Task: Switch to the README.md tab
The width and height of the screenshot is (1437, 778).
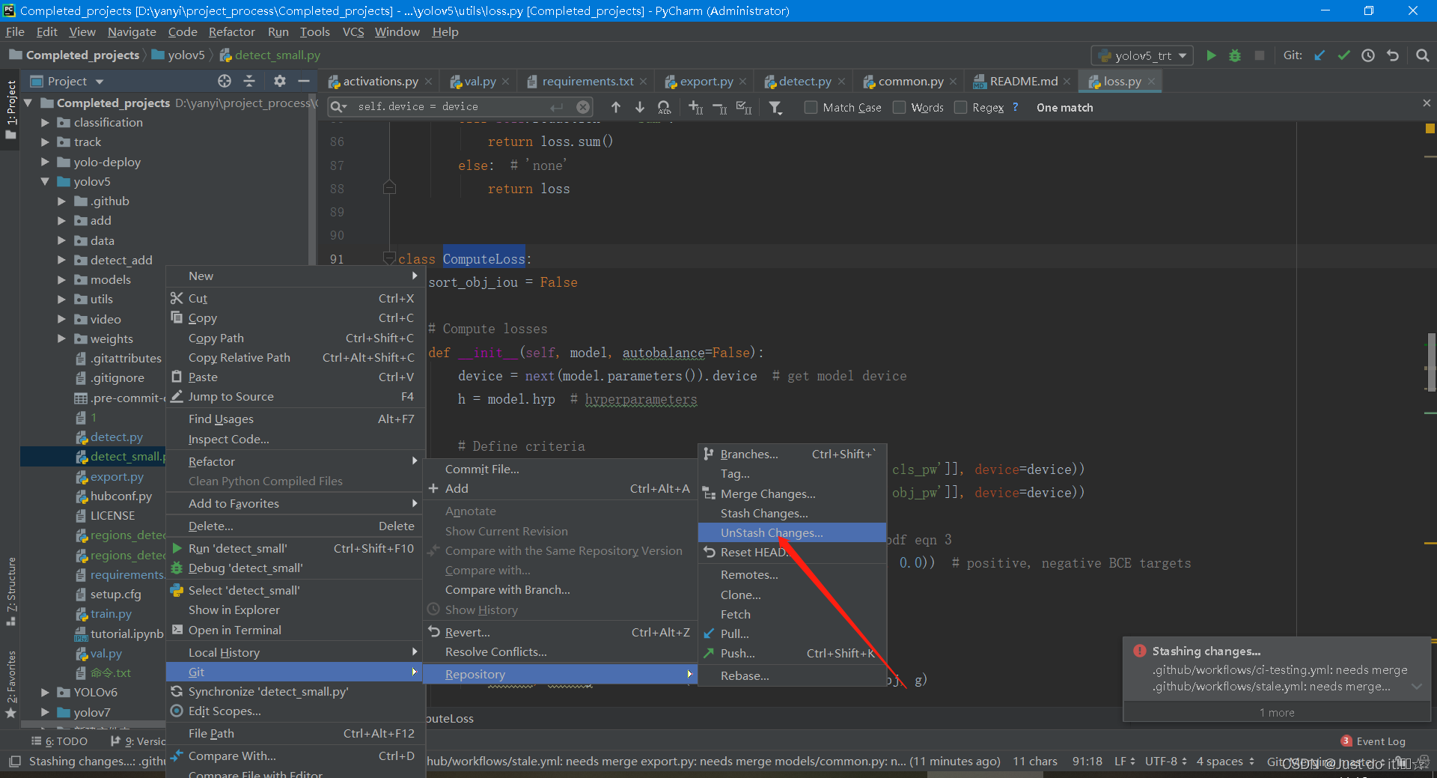Action: (1023, 81)
